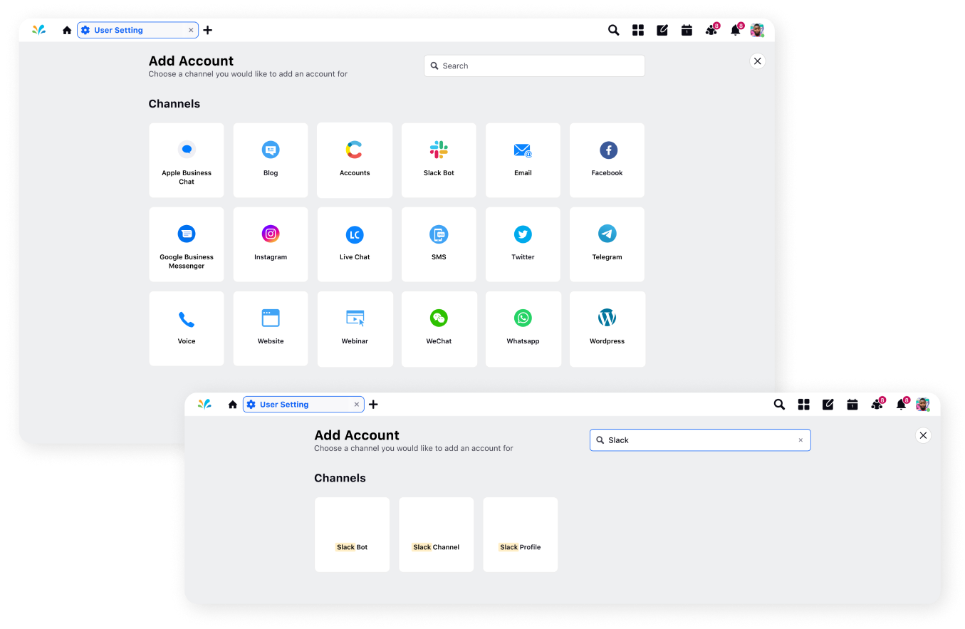Select the SMS channel tile
This screenshot has height=629, width=965.
click(x=439, y=244)
